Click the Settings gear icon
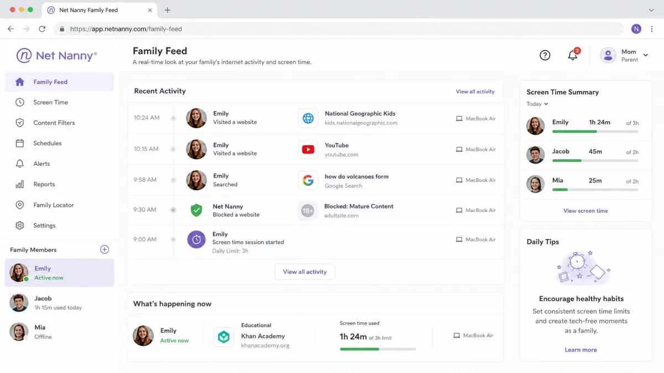The image size is (664, 373). coord(20,225)
